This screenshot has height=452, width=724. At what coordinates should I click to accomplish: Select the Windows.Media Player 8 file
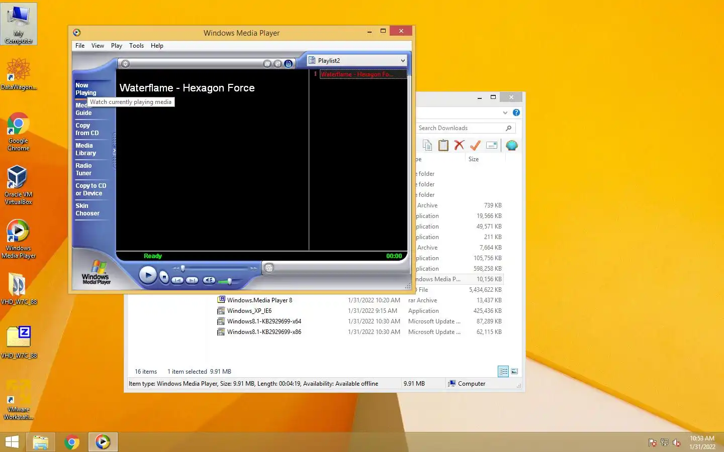259,300
